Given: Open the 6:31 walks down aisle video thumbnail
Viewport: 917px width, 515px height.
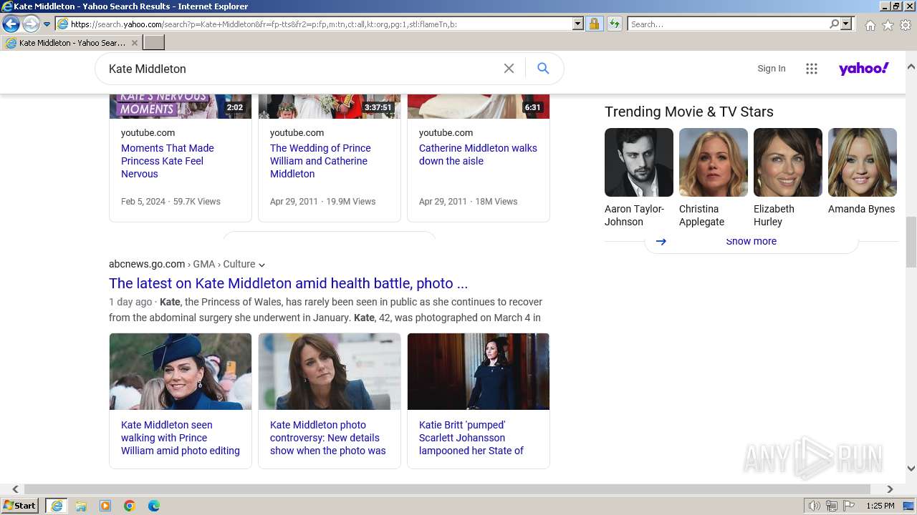Looking at the screenshot, I should tap(479, 106).
